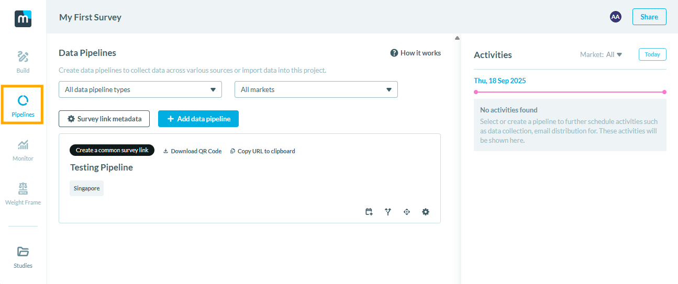
Task: Click the left marker on the activity timeline
Action: point(476,92)
